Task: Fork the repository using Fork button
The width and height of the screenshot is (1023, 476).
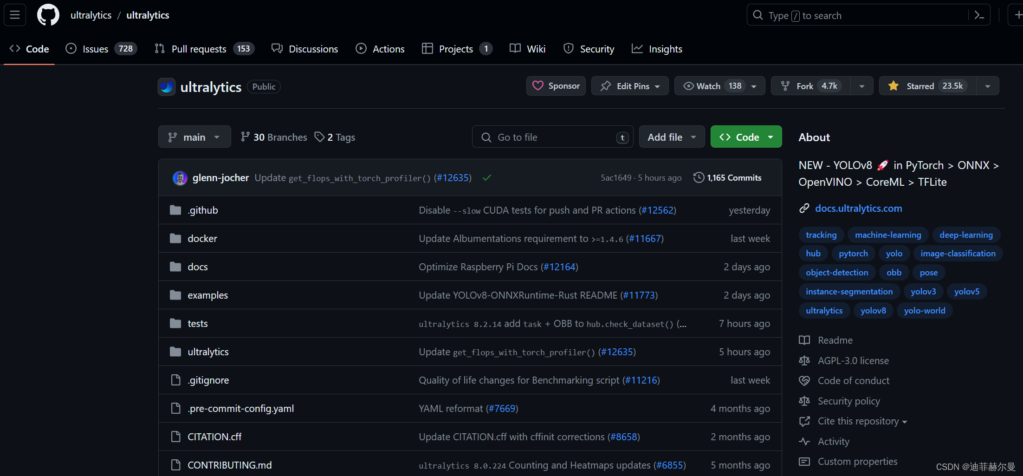Action: [811, 86]
